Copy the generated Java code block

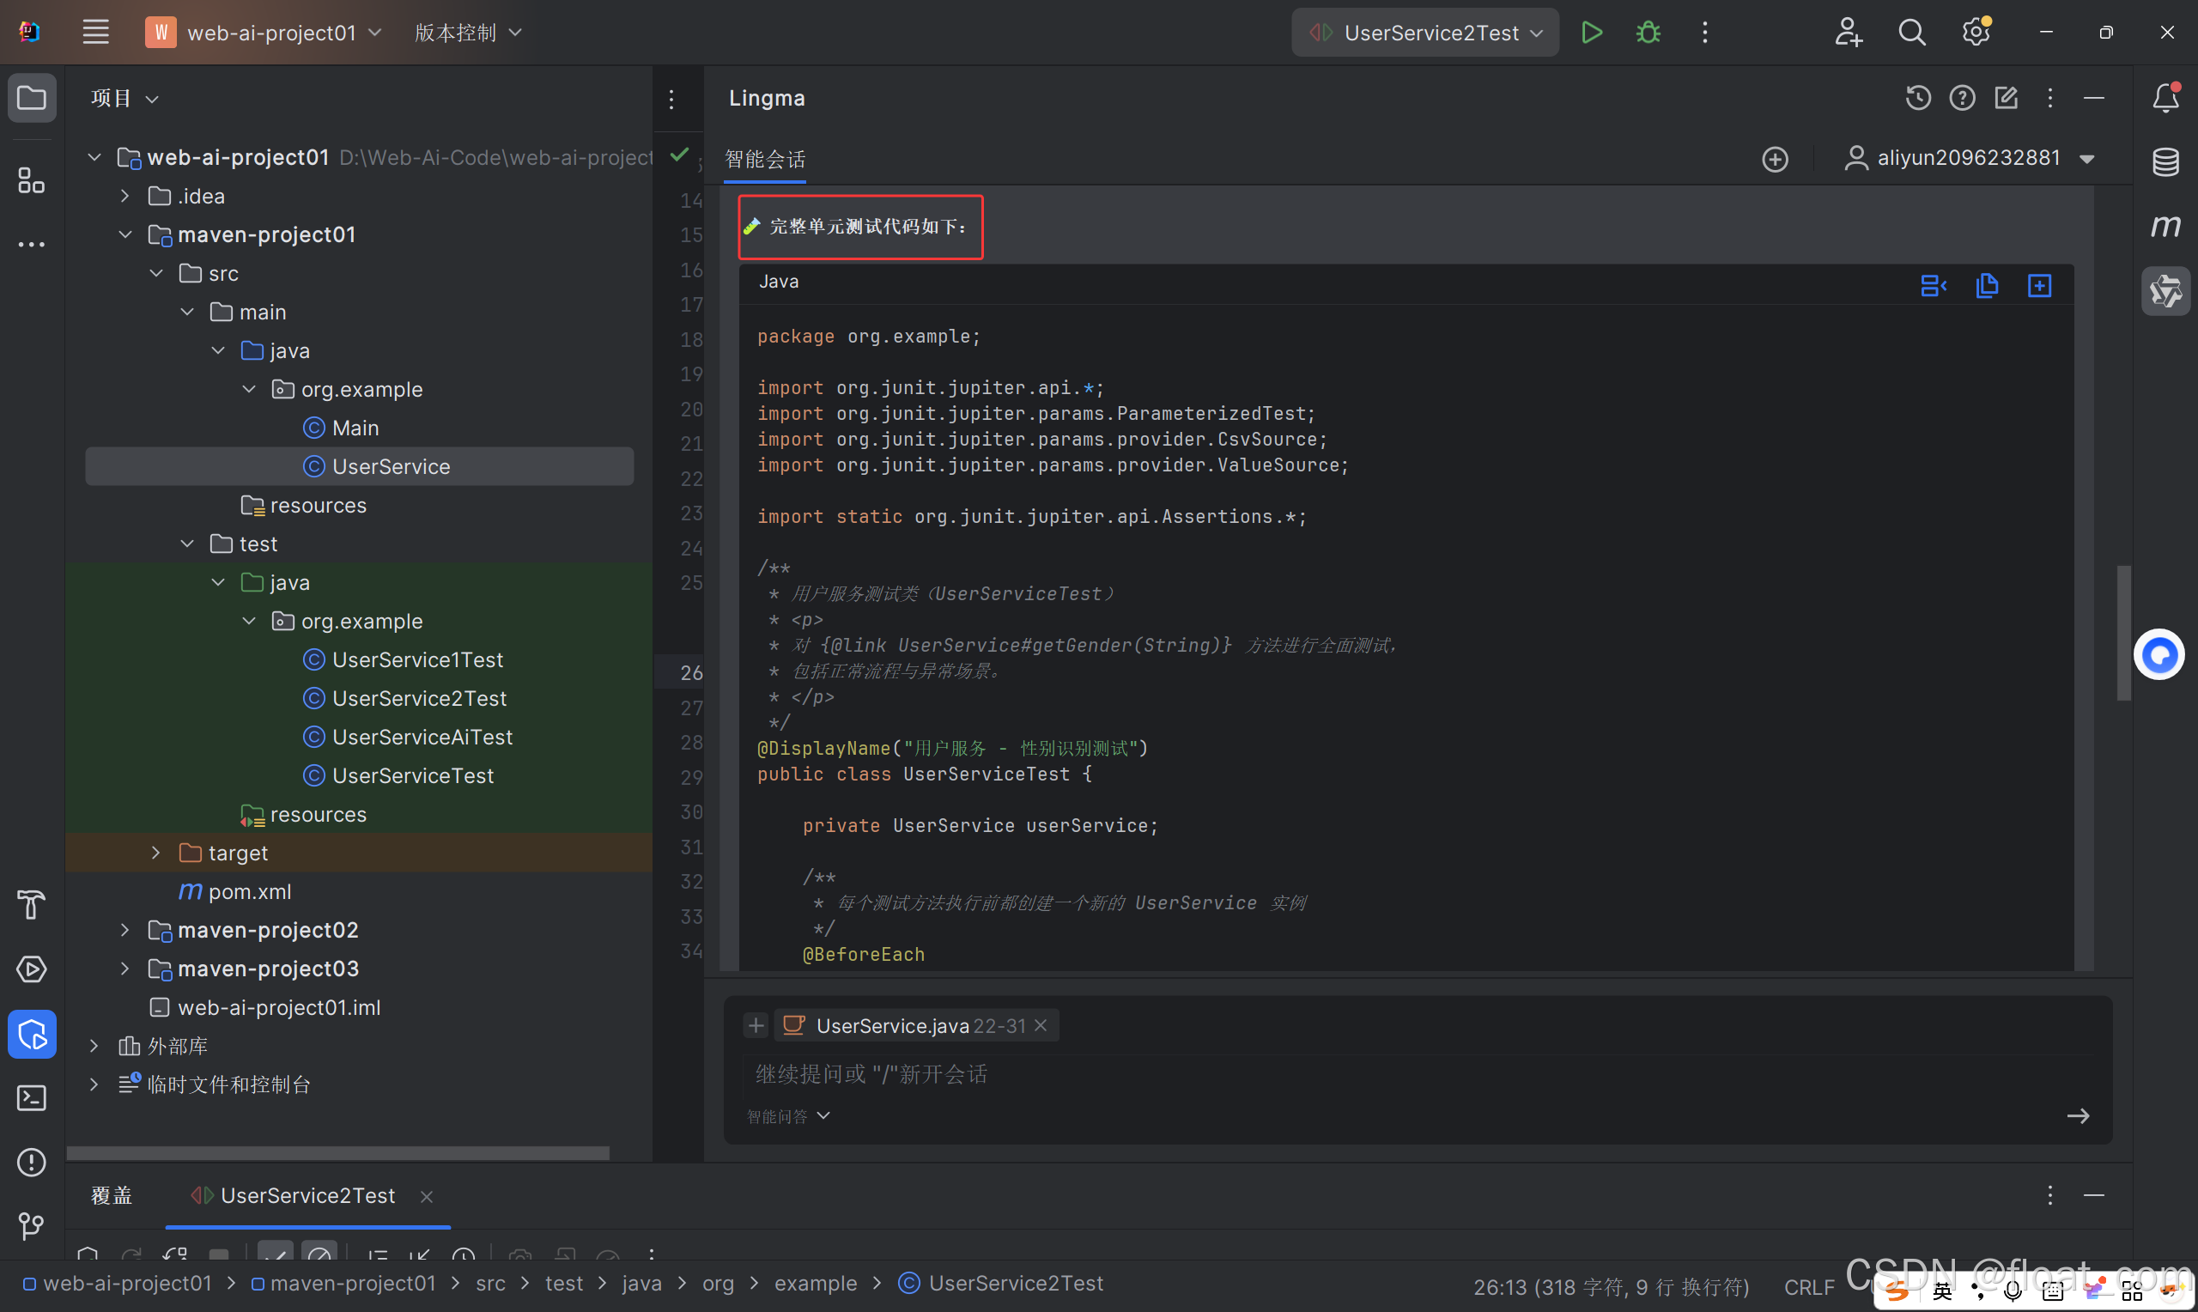1987,286
